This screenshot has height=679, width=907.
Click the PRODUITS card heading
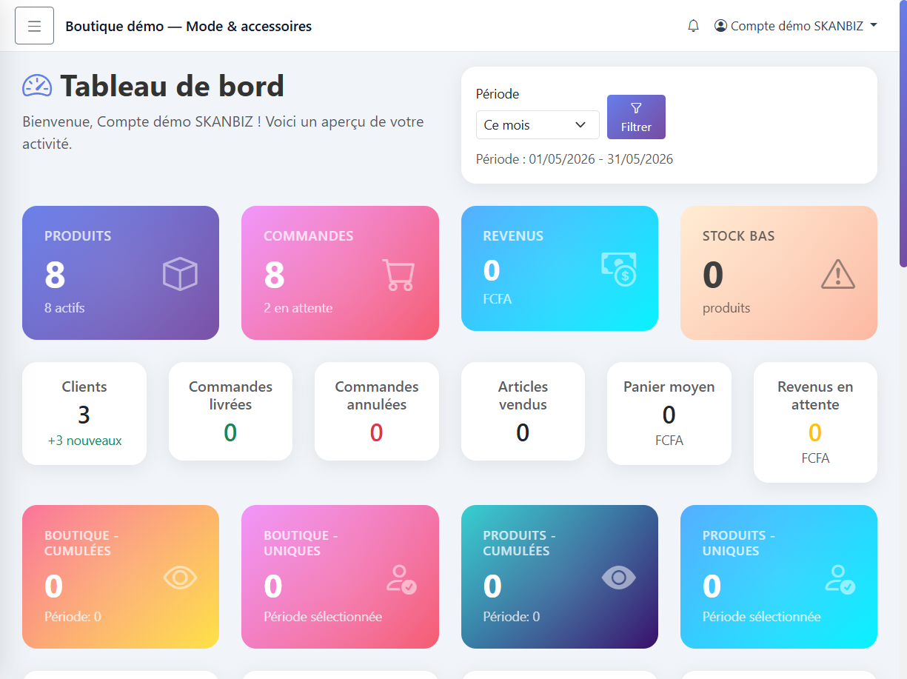tap(78, 236)
